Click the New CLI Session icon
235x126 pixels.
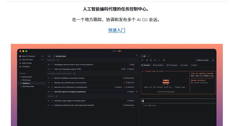(20, 56)
